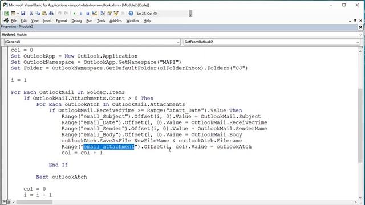Save the workbook with the Save icon
The height and width of the screenshot is (205, 365).
point(23,14)
